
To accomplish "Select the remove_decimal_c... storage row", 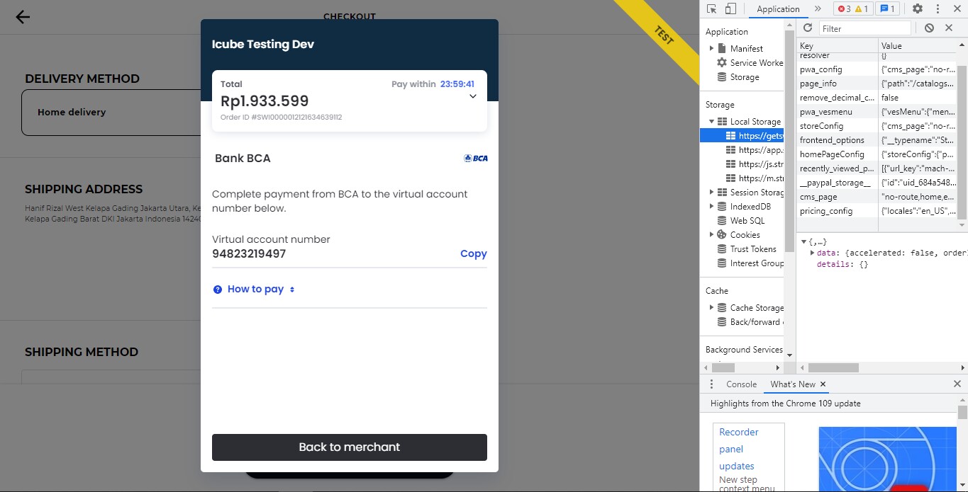I will click(x=877, y=98).
